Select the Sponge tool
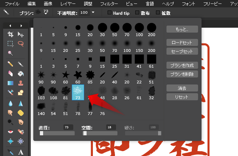 [21, 113]
